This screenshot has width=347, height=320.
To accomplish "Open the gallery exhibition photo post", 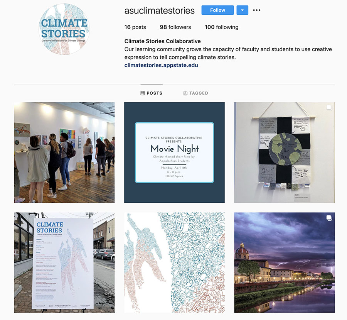I will click(64, 152).
